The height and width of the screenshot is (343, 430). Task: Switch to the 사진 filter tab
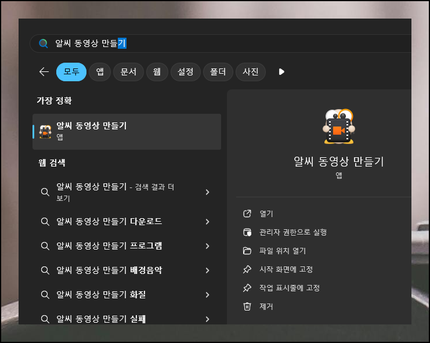coord(251,72)
